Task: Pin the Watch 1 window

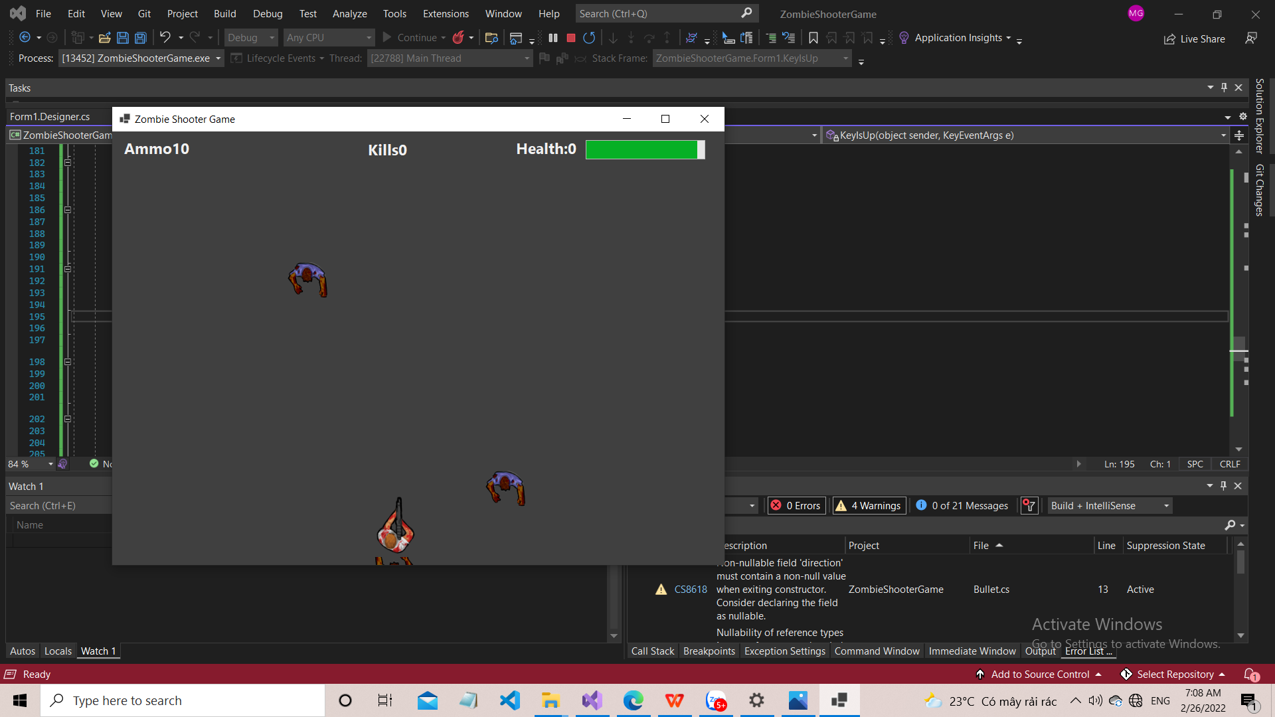Action: (1223, 485)
